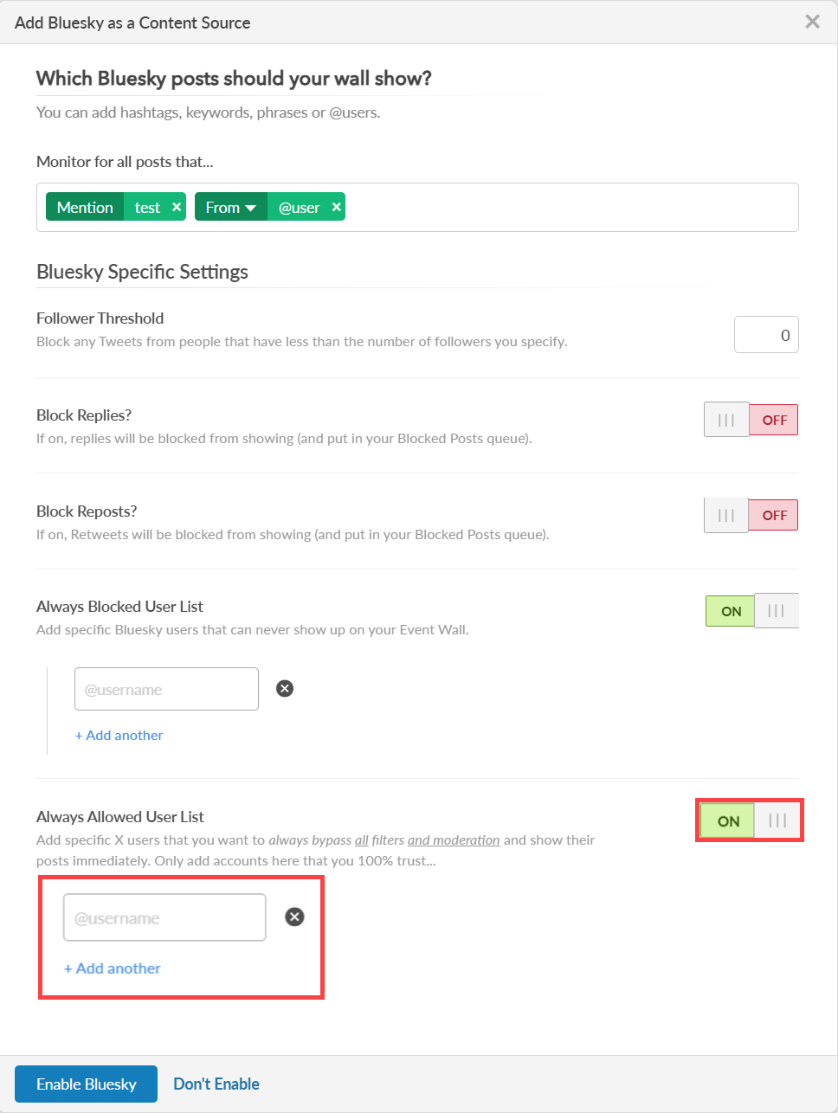Open the From dropdown on the user tag
Viewport: 838px width, 1113px height.
[231, 207]
